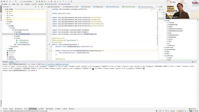
Task: Expand the resources folder in project tree
Action: coord(9,47)
